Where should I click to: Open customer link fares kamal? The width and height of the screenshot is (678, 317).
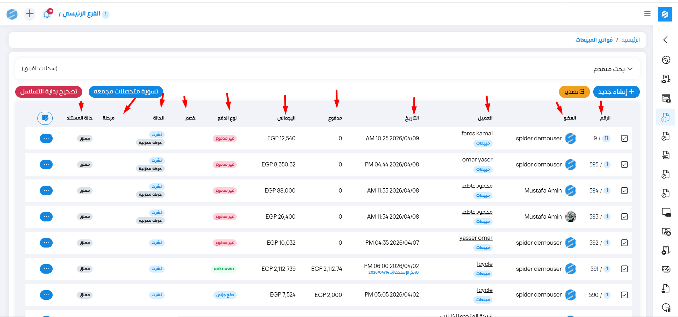(x=477, y=133)
